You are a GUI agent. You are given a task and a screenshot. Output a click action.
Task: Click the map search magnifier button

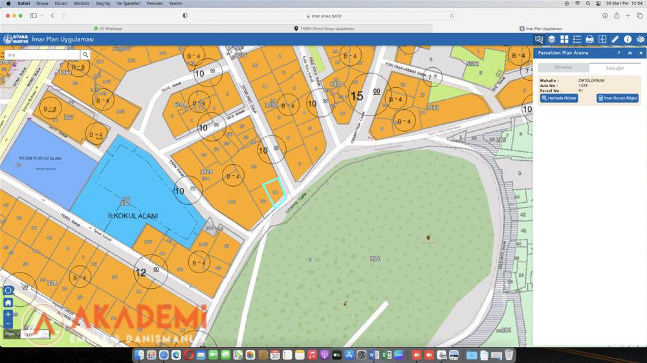[x=85, y=55]
